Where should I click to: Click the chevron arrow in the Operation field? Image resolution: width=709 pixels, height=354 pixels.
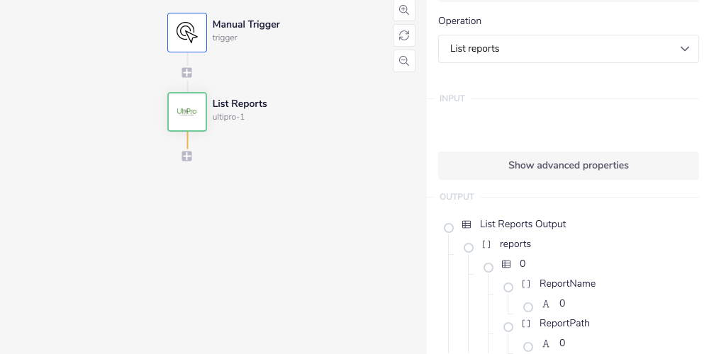(685, 49)
